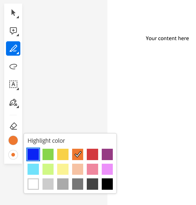Pick the light cyan highlight swatch
This screenshot has height=205, width=196.
click(x=33, y=169)
